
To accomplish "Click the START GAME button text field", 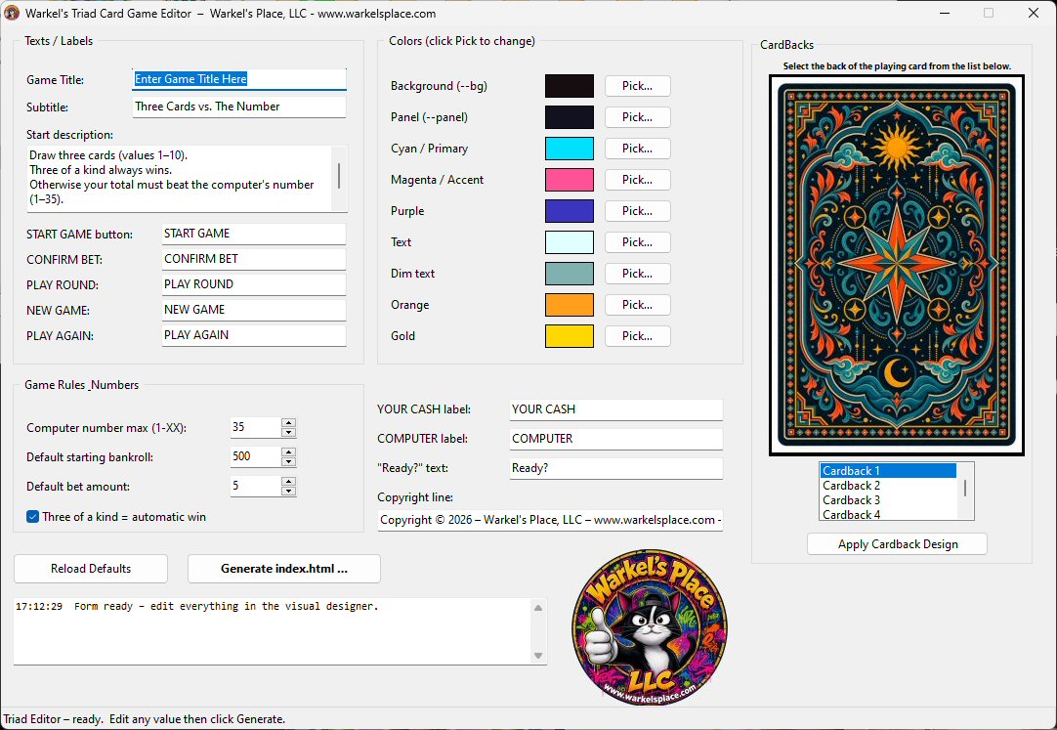I will 253,234.
